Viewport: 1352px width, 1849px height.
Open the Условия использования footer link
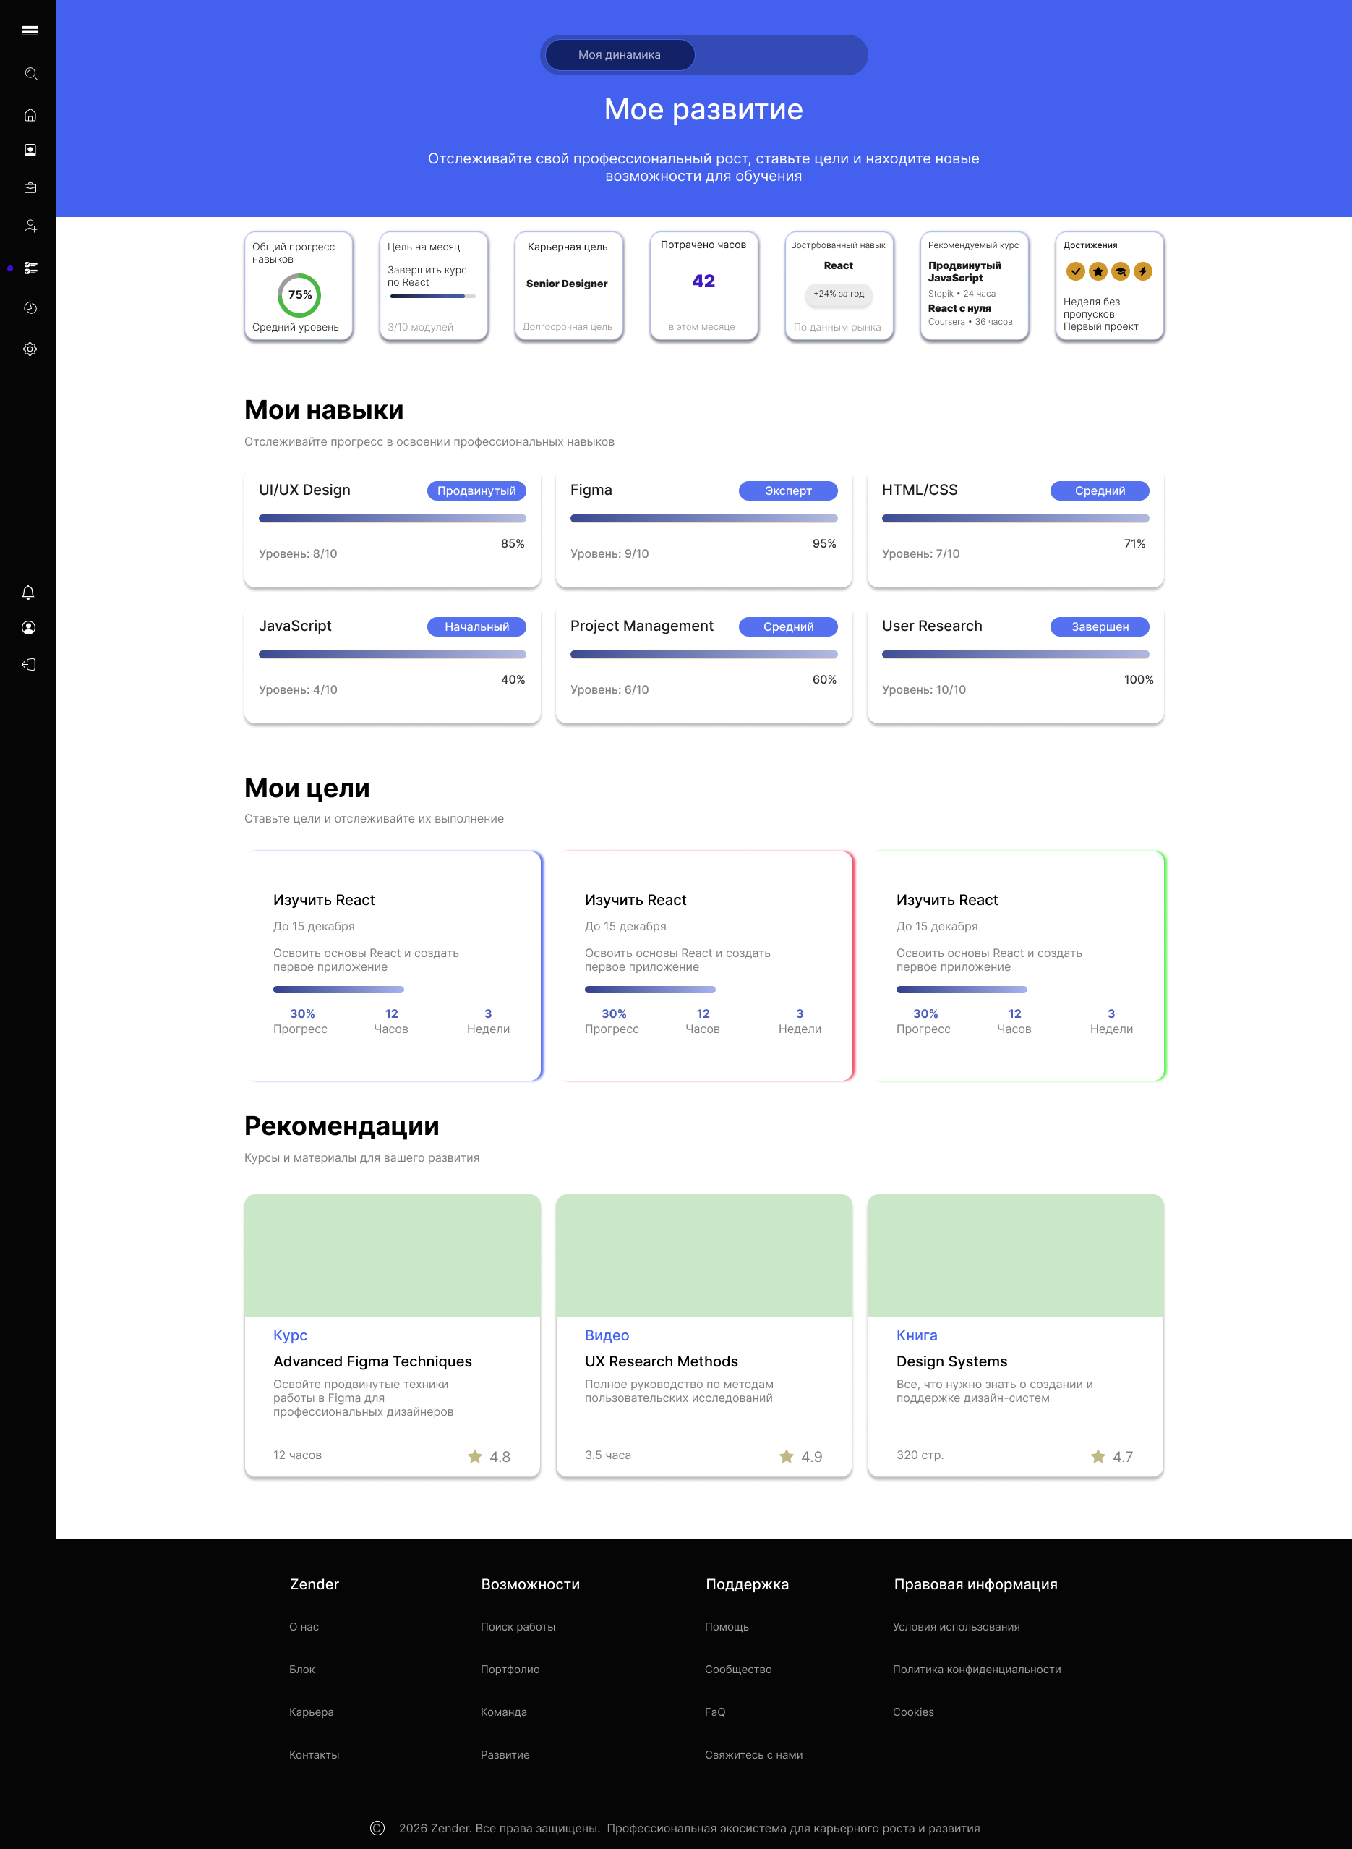point(956,1627)
